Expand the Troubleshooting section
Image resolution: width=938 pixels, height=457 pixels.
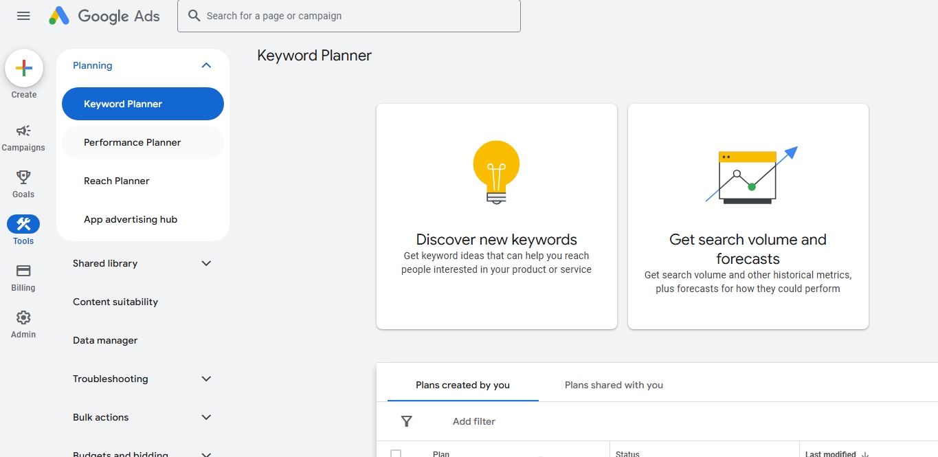coord(206,379)
